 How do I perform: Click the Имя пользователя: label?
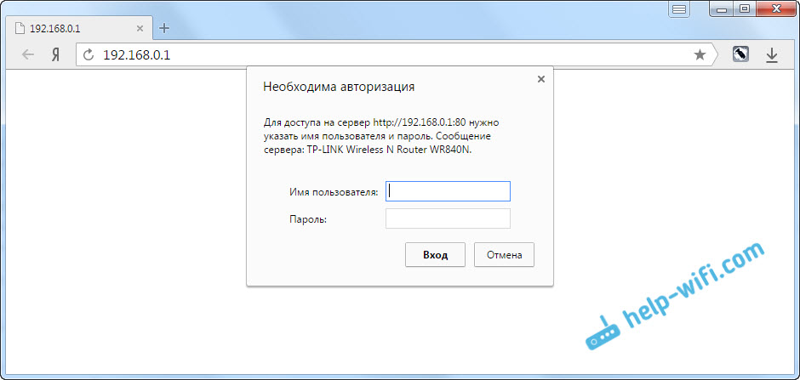click(x=334, y=192)
